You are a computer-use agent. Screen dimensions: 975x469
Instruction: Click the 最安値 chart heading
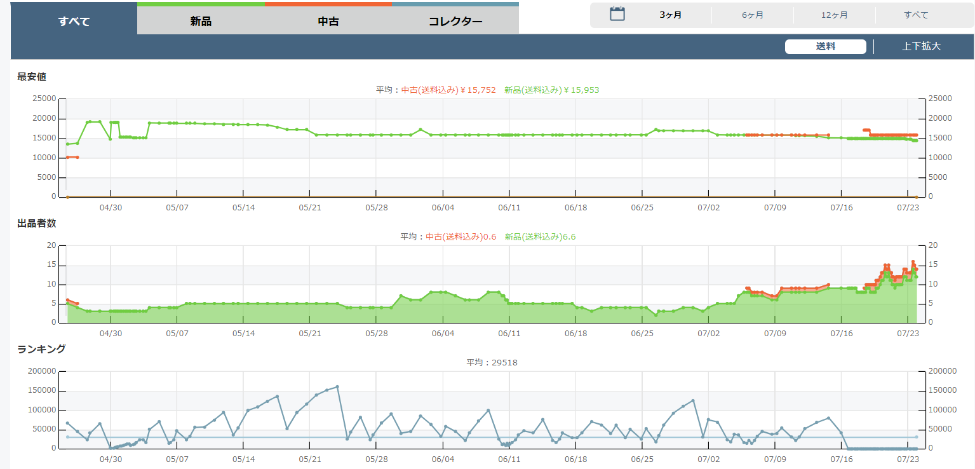coord(32,77)
